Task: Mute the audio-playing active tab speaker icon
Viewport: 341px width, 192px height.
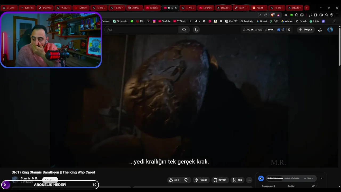Action: (169, 8)
